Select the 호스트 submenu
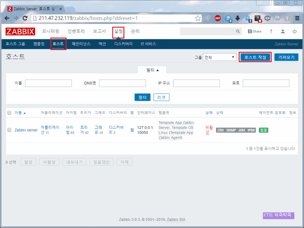The image size is (304, 228). pyautogui.click(x=58, y=44)
